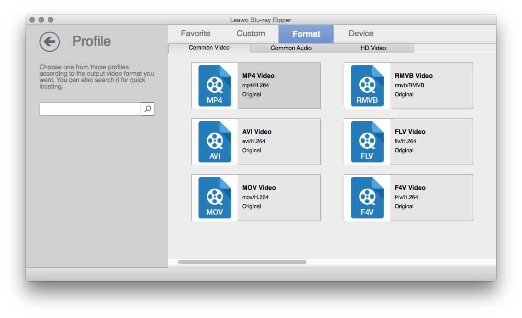
Task: Click the green window zoom button
Action: pyautogui.click(x=51, y=20)
